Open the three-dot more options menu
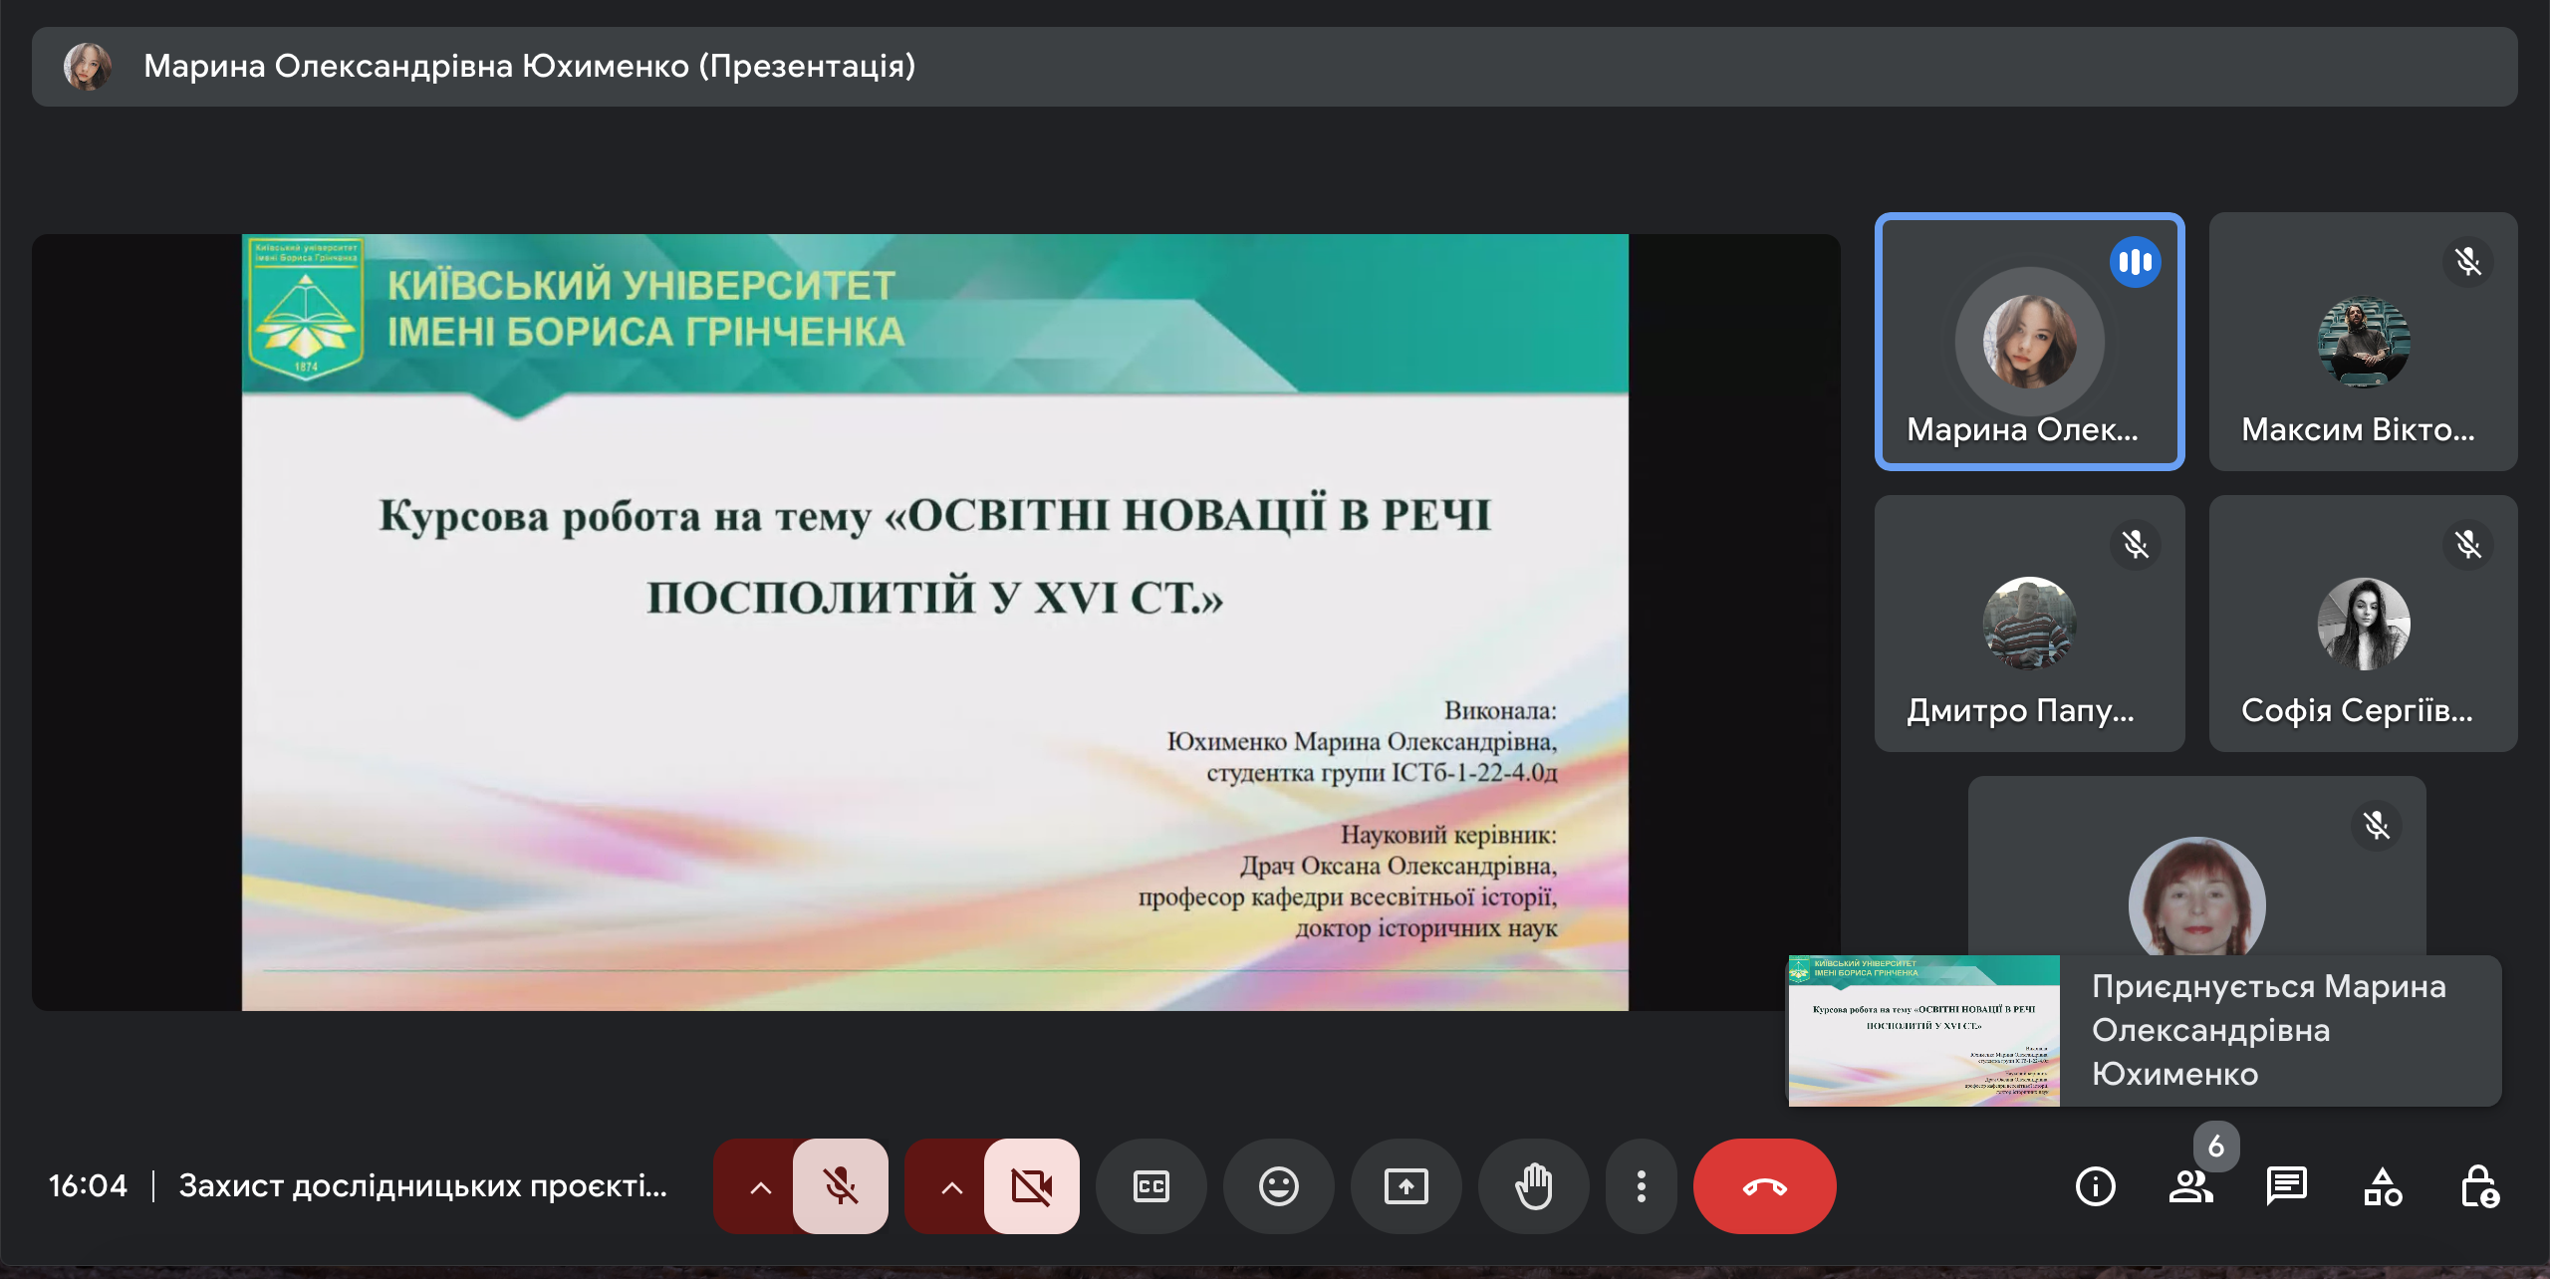Viewport: 2550px width, 1279px height. (1641, 1186)
